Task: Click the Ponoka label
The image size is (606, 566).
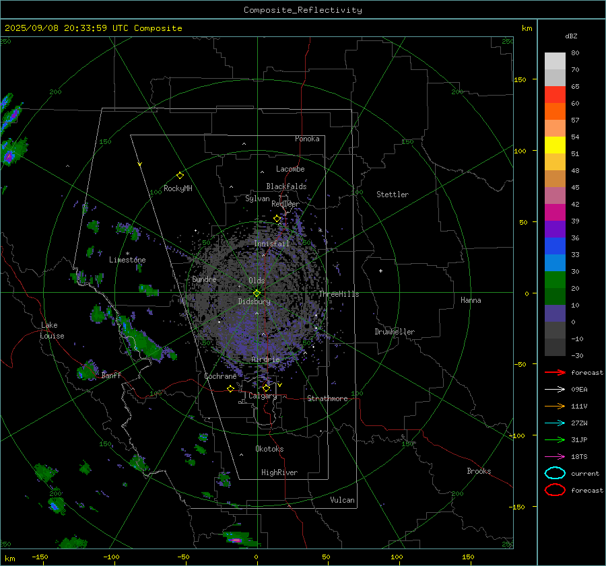Action: click(x=307, y=139)
